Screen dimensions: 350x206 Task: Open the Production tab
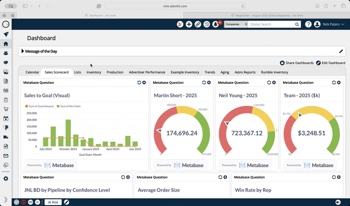(x=115, y=72)
